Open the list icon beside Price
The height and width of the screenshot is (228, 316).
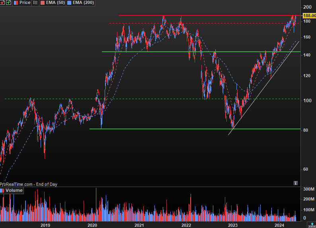coord(35,3)
